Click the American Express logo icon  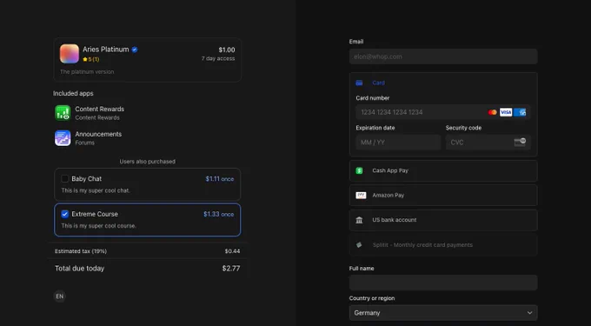coord(520,112)
